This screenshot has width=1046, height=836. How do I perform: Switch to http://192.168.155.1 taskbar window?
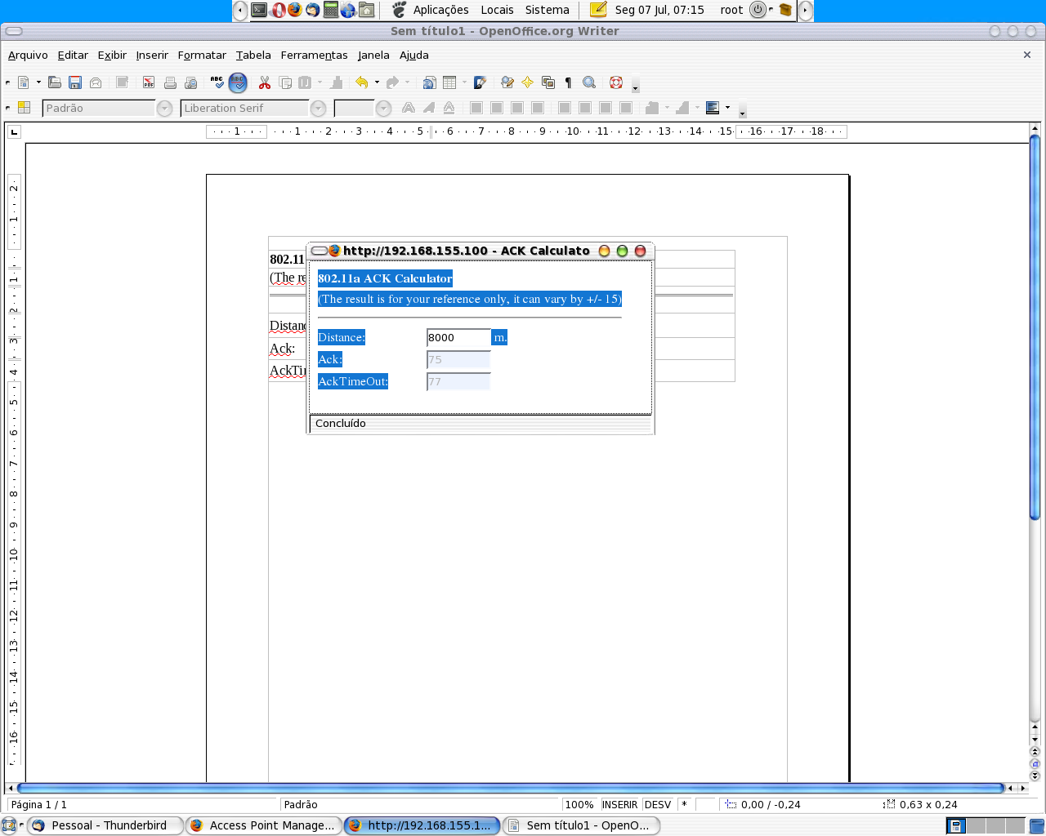(422, 825)
